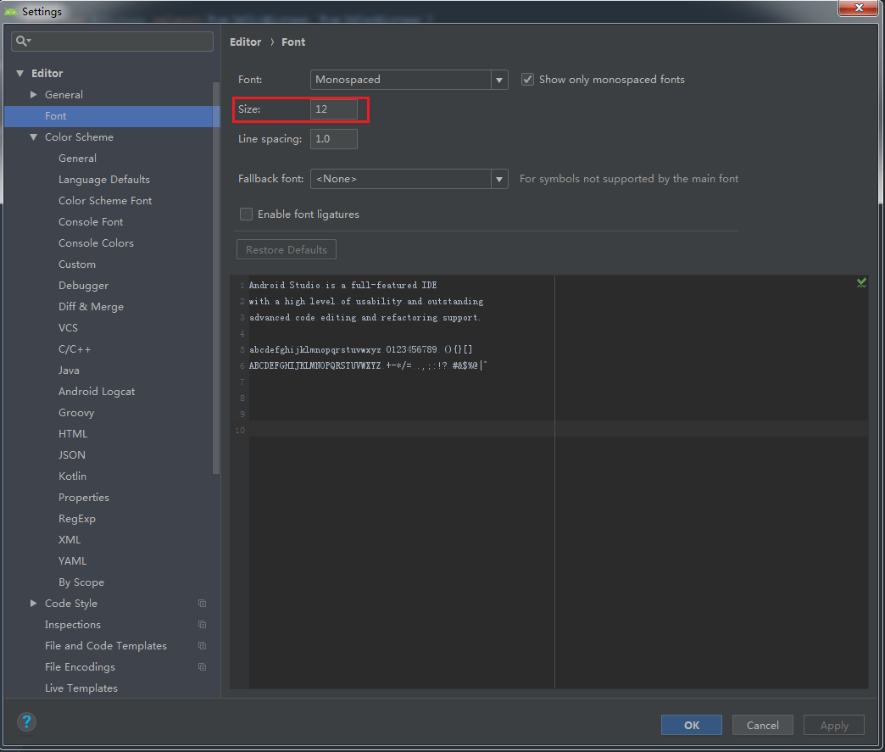Uncheck Show only monospaced fonts

(527, 80)
